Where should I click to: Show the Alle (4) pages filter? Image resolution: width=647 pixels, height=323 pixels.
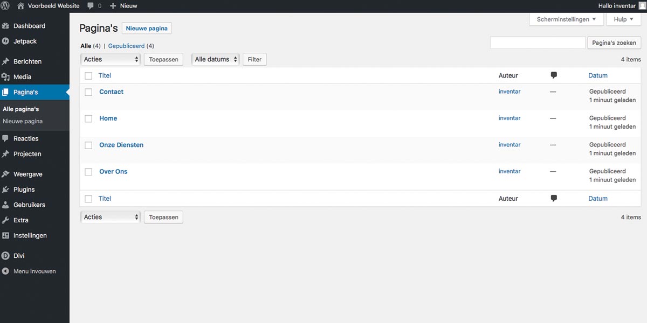point(91,46)
